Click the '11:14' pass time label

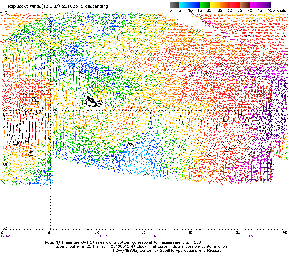(151, 236)
